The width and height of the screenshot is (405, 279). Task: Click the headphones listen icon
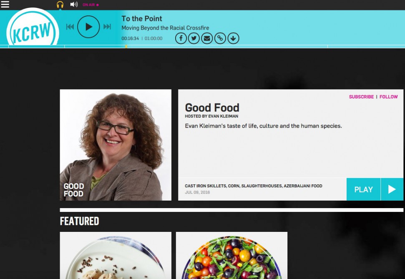coord(60,5)
